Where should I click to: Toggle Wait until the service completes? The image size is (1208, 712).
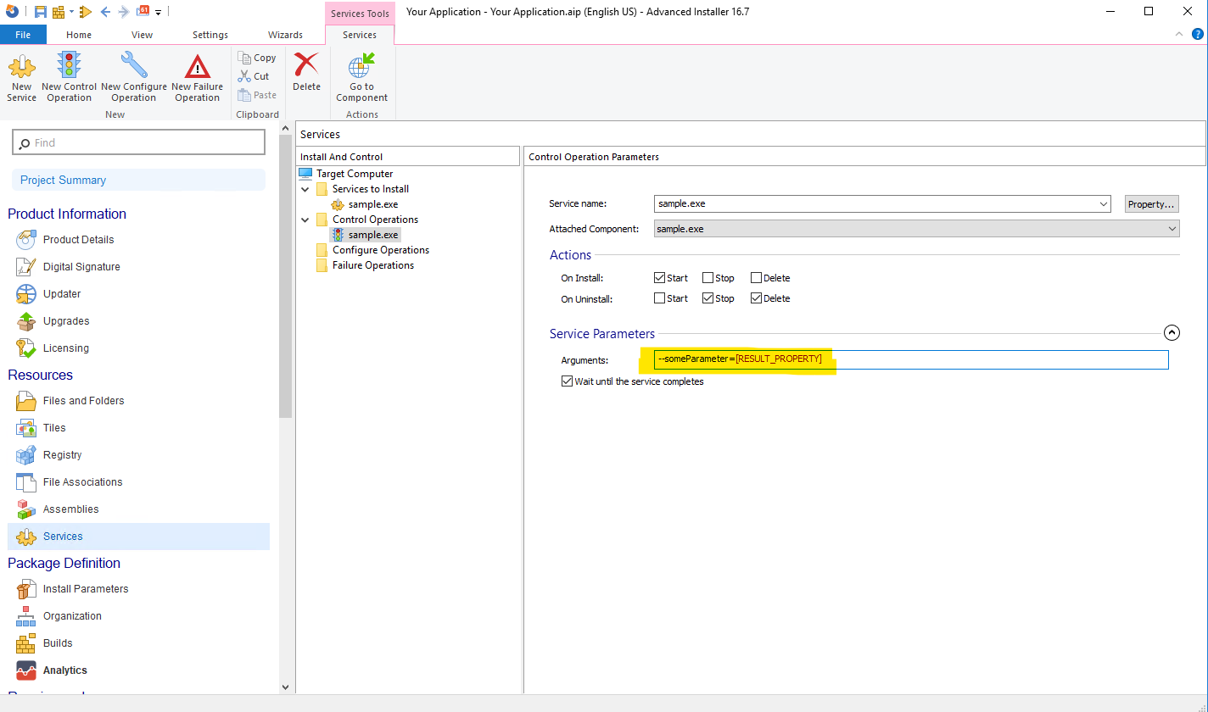(567, 381)
